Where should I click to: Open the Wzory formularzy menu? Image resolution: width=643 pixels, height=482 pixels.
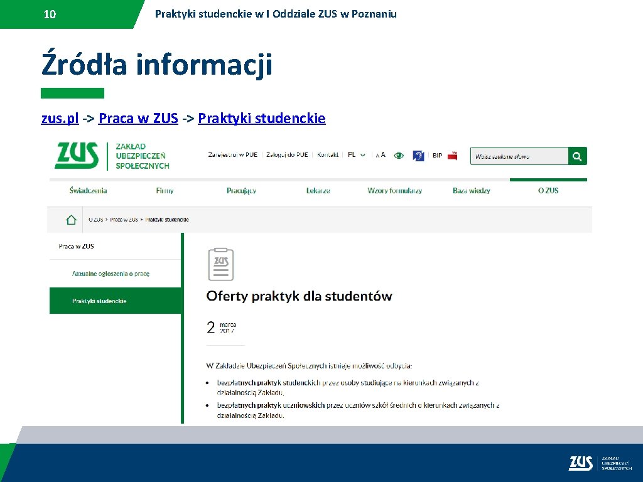[394, 191]
